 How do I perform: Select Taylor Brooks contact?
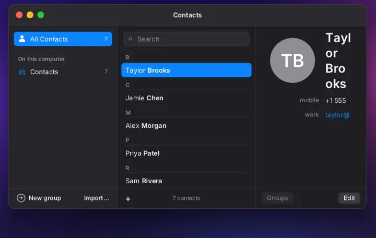(x=186, y=70)
